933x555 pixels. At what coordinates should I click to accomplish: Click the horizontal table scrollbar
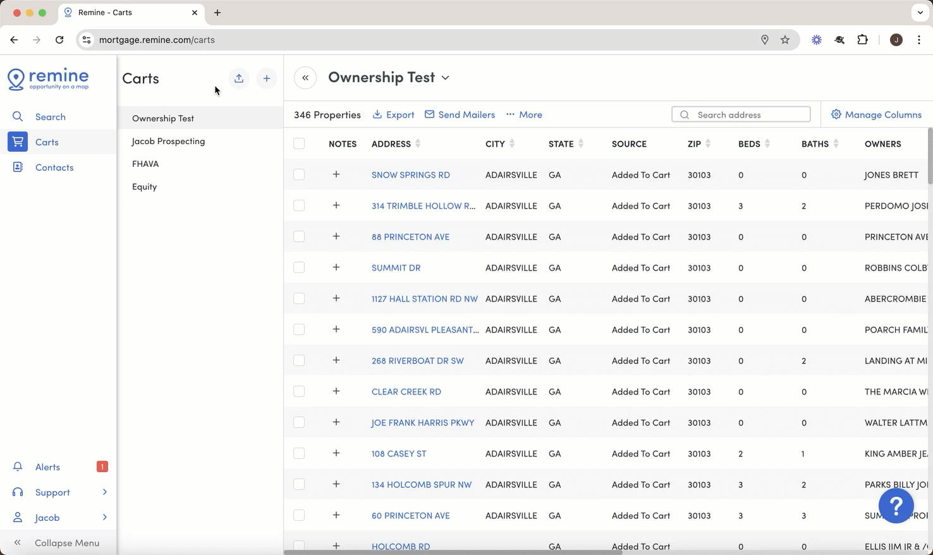click(453, 552)
